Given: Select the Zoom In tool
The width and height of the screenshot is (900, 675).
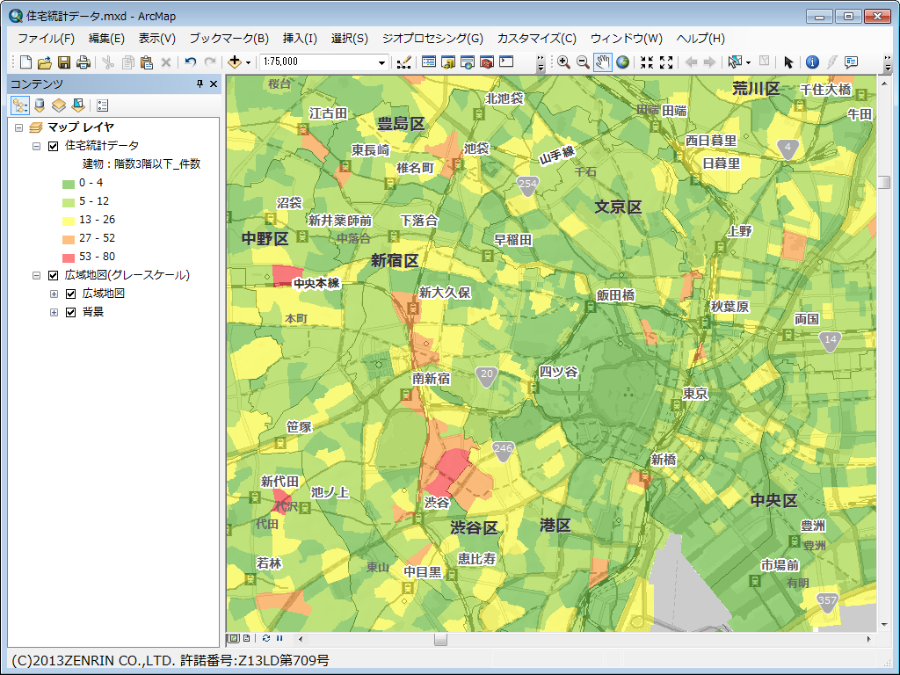Looking at the screenshot, I should 563,62.
